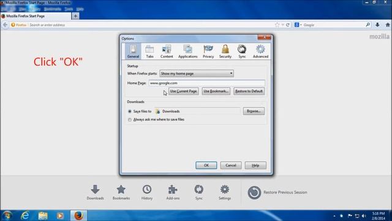Image resolution: width=392 pixels, height=221 pixels.
Task: Click the Firefox site identity icon
Action: [x=19, y=25]
